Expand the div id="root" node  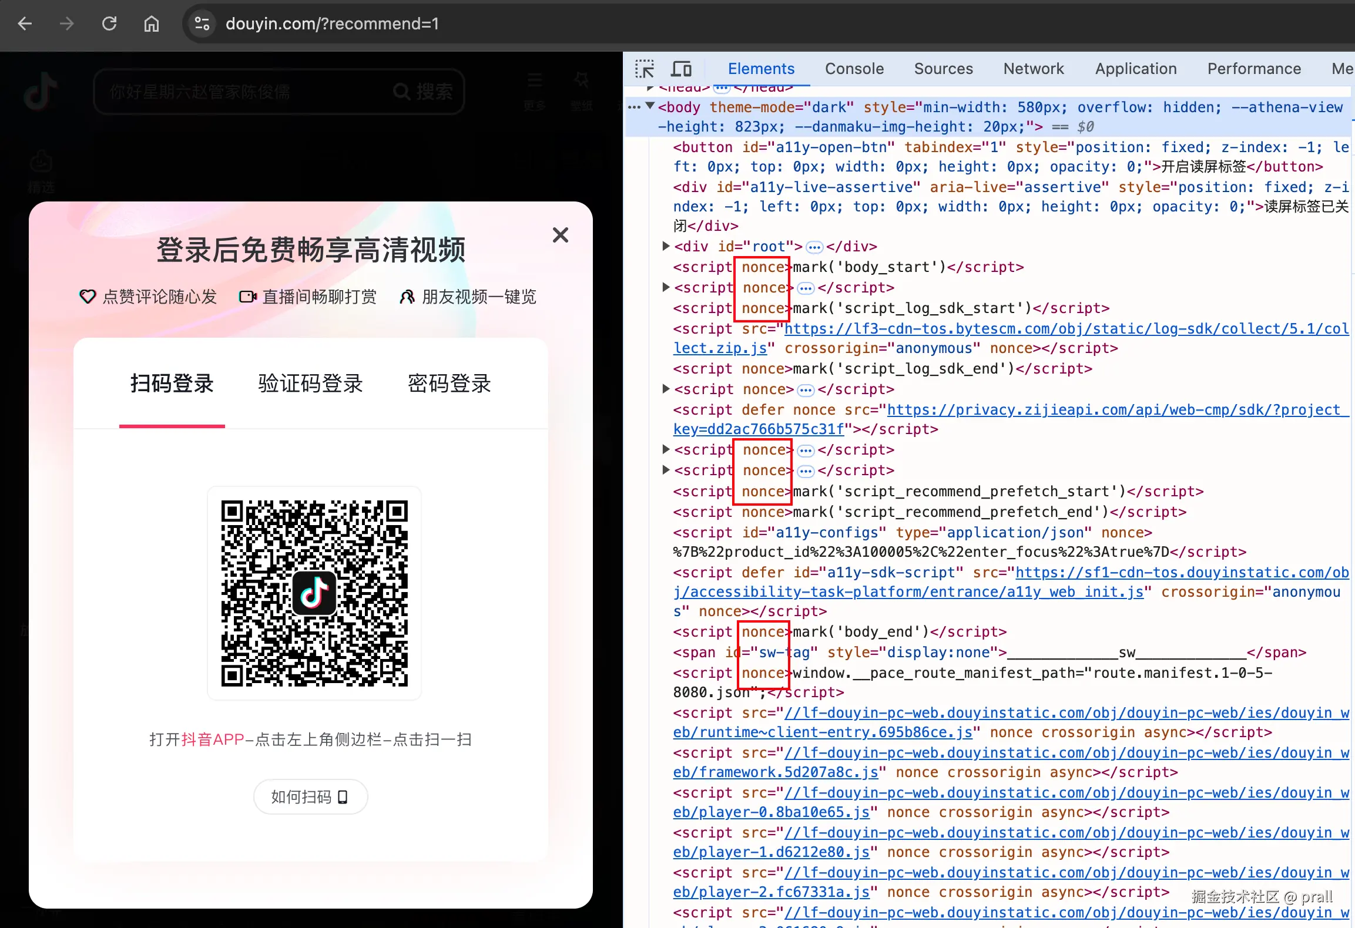[x=666, y=246]
